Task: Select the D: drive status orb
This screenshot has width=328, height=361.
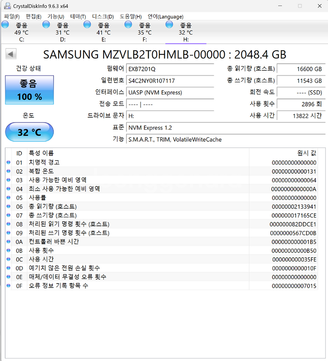Action: (x=46, y=25)
